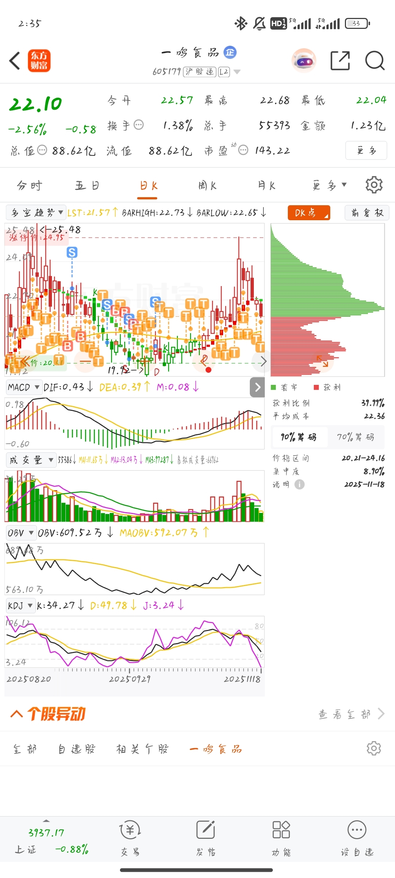Viewport: 395px width, 878px height.
Task: Expand the index bar arrow above 上证
Action: coord(46,821)
